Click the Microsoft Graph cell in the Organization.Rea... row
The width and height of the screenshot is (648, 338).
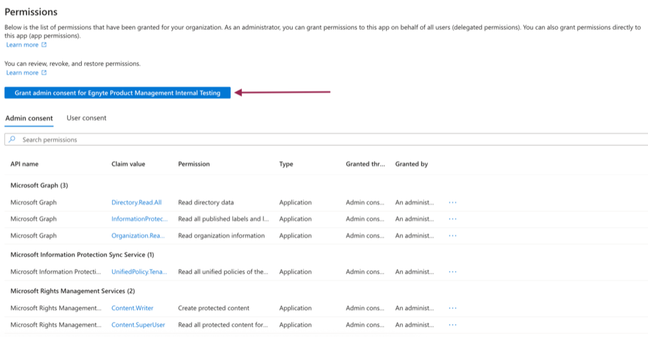(34, 235)
